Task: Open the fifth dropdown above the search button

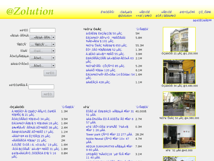Action: click(x=42, y=66)
